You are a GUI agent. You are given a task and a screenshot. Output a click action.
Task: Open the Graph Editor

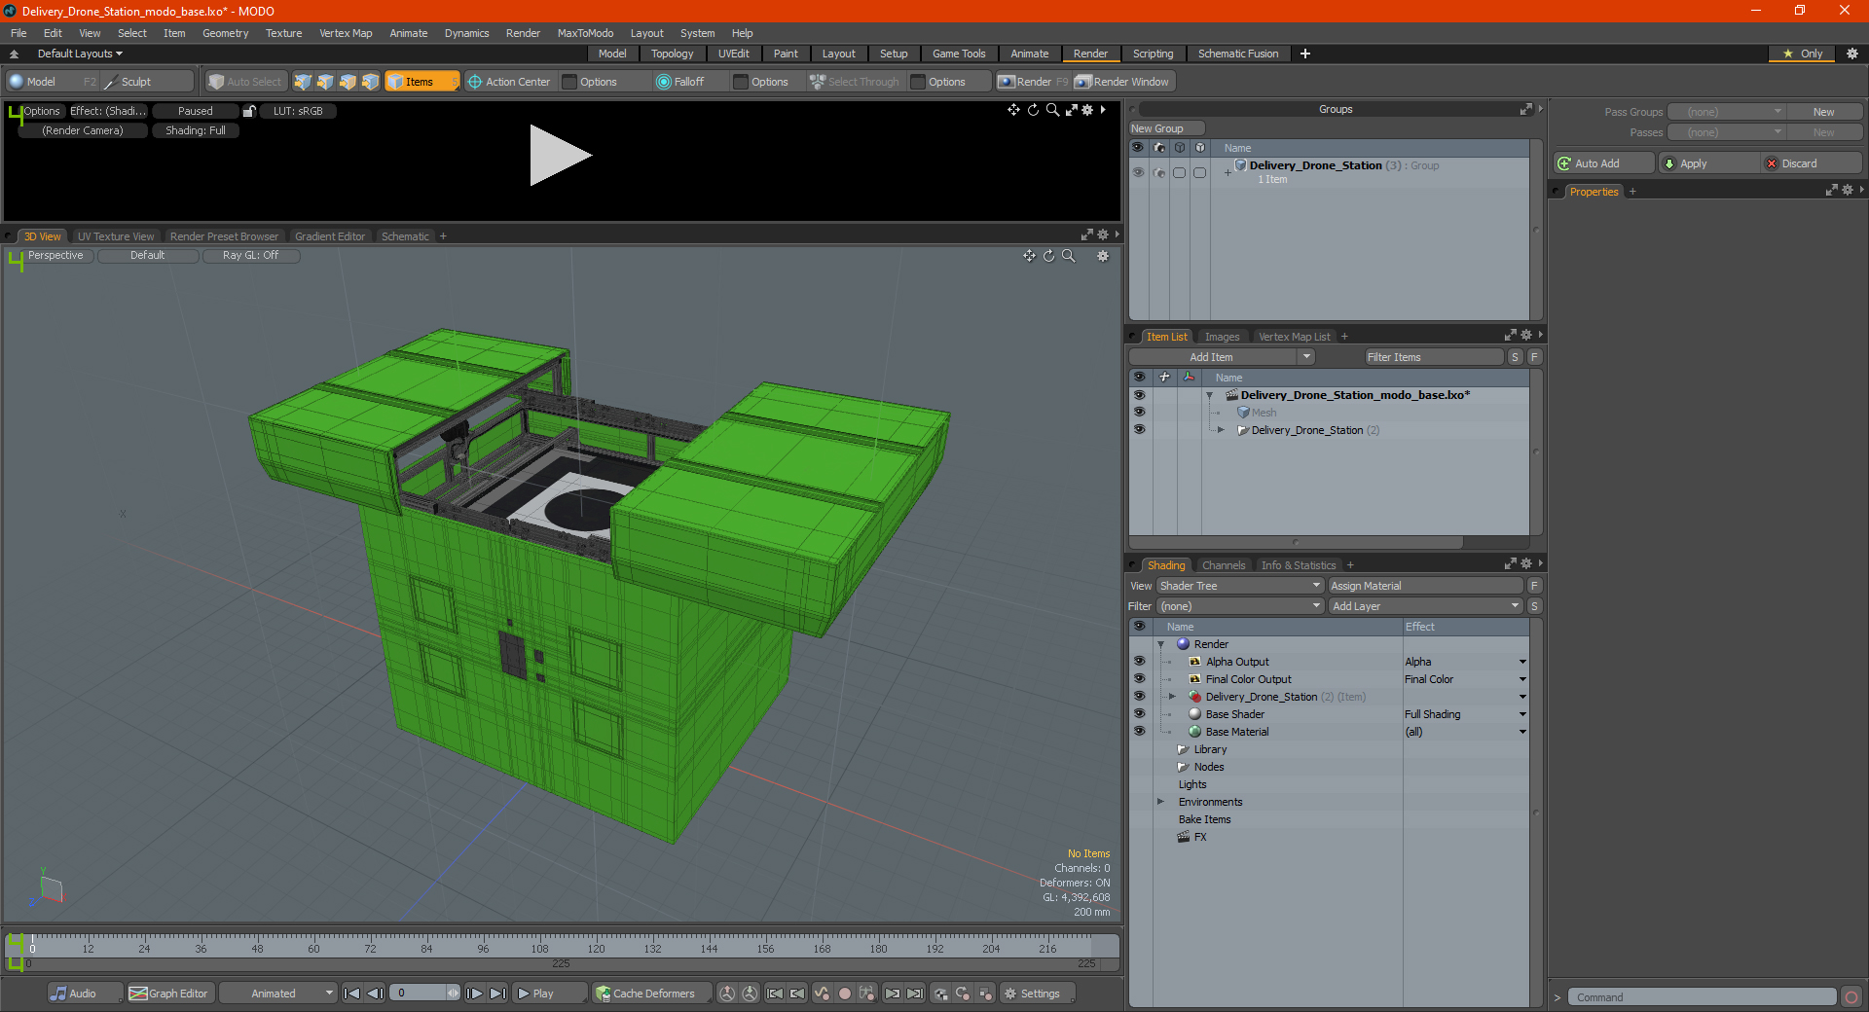[168, 994]
